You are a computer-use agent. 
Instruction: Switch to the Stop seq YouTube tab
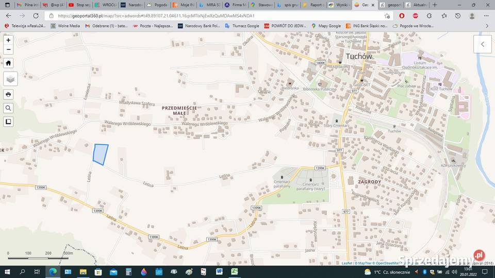click(80, 5)
